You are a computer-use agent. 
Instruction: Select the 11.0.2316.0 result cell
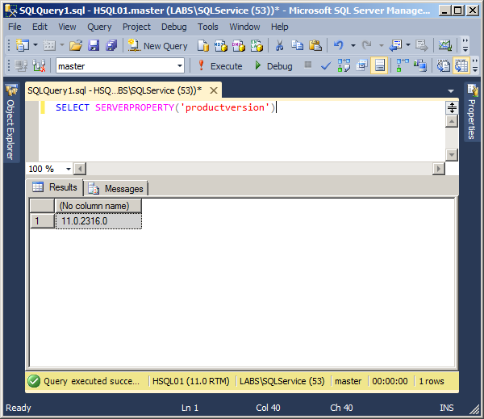[98, 221]
